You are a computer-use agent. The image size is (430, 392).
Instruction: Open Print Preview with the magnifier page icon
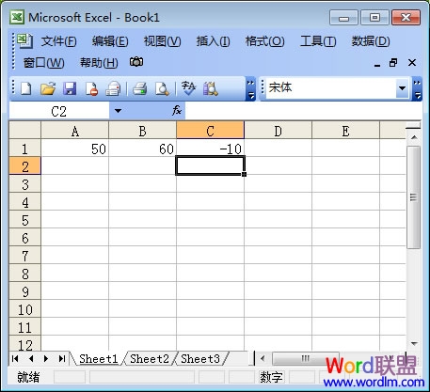click(x=162, y=88)
